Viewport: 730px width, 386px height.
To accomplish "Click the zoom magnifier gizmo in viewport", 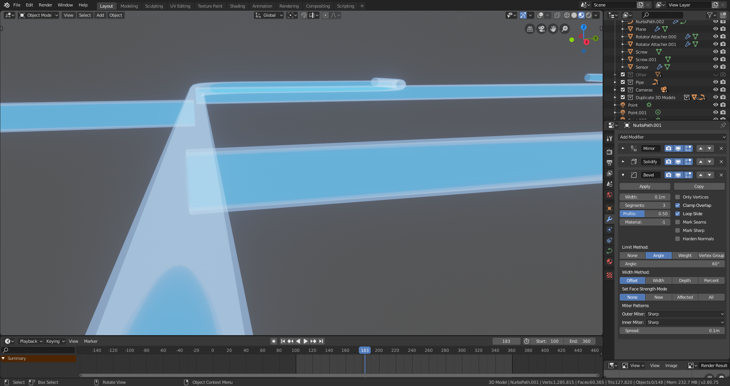I will point(565,28).
